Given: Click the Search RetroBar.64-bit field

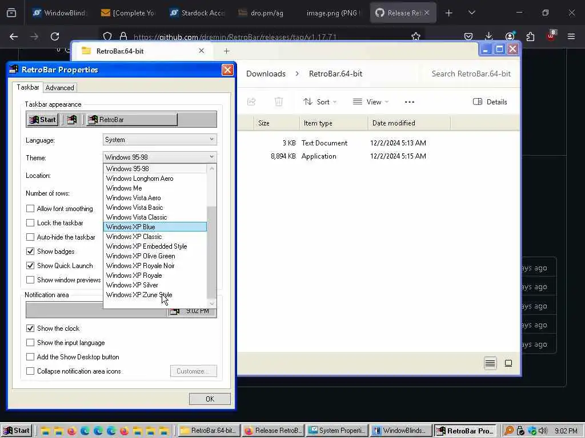Looking at the screenshot, I should (x=471, y=74).
